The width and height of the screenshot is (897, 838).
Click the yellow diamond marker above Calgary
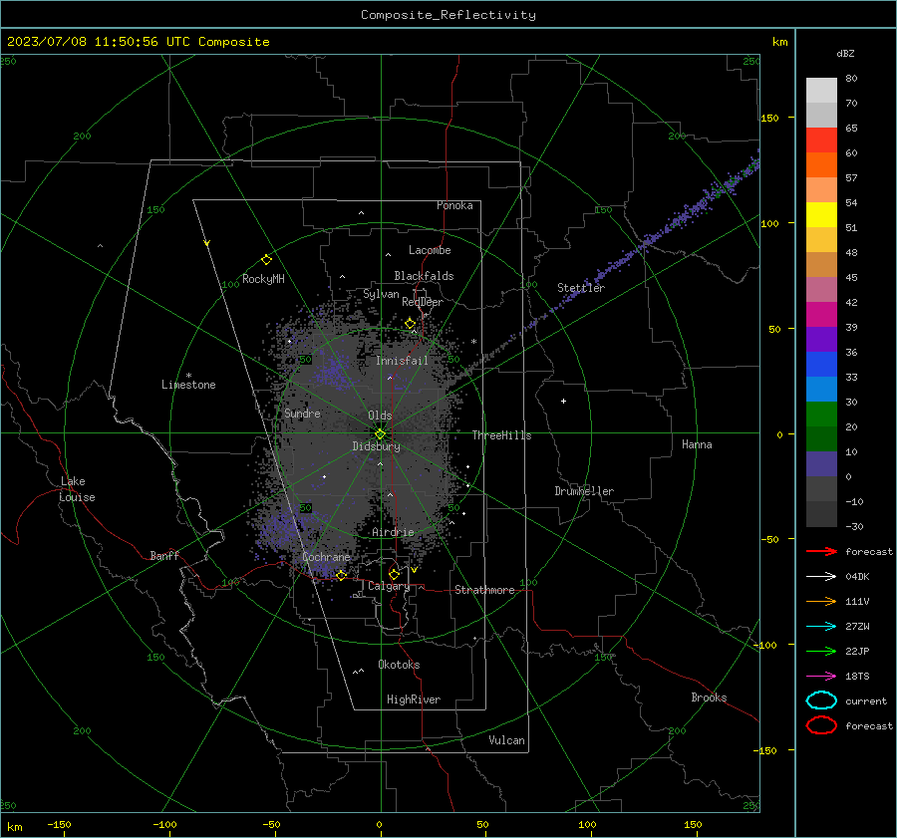(x=394, y=574)
